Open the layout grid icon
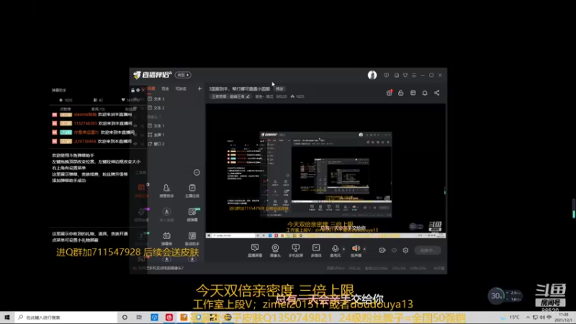Image resolution: width=576 pixels, height=324 pixels. coord(413,93)
